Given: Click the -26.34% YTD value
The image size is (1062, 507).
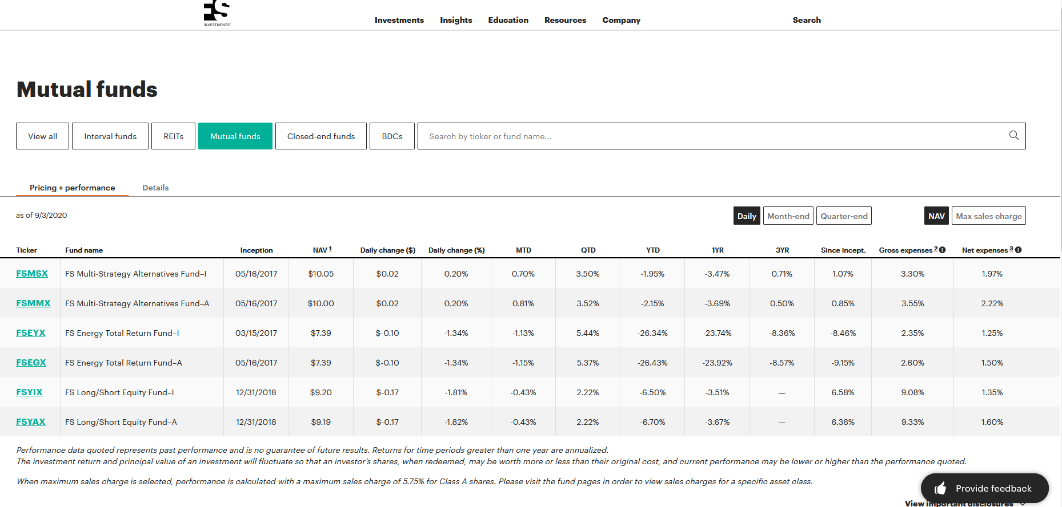Looking at the screenshot, I should point(652,333).
